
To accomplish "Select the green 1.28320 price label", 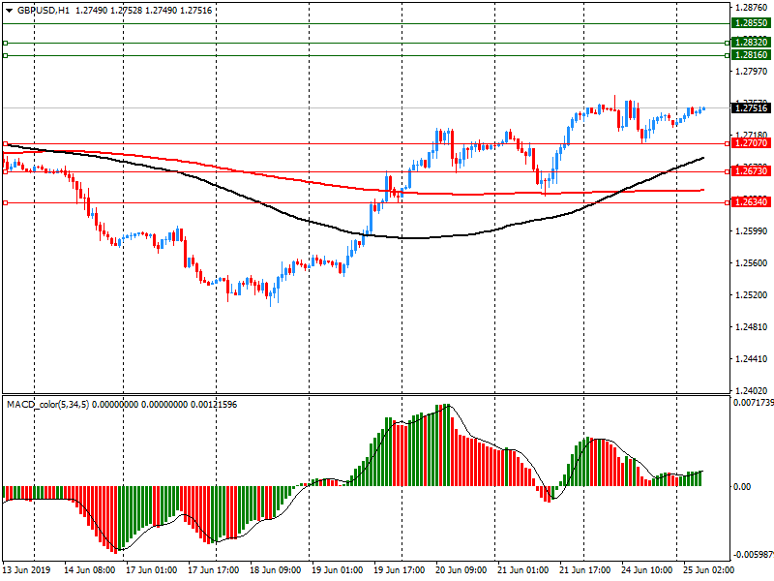I will pyautogui.click(x=751, y=43).
